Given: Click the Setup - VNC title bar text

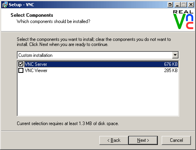Looking at the screenshot, I should [21, 5].
